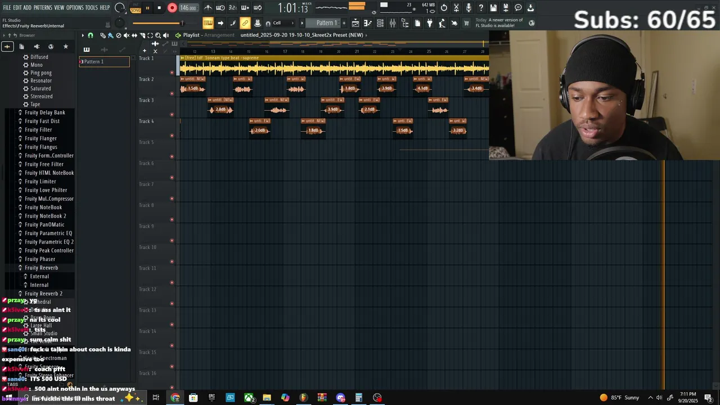
Task: Click the question mark help icon
Action: click(x=481, y=8)
